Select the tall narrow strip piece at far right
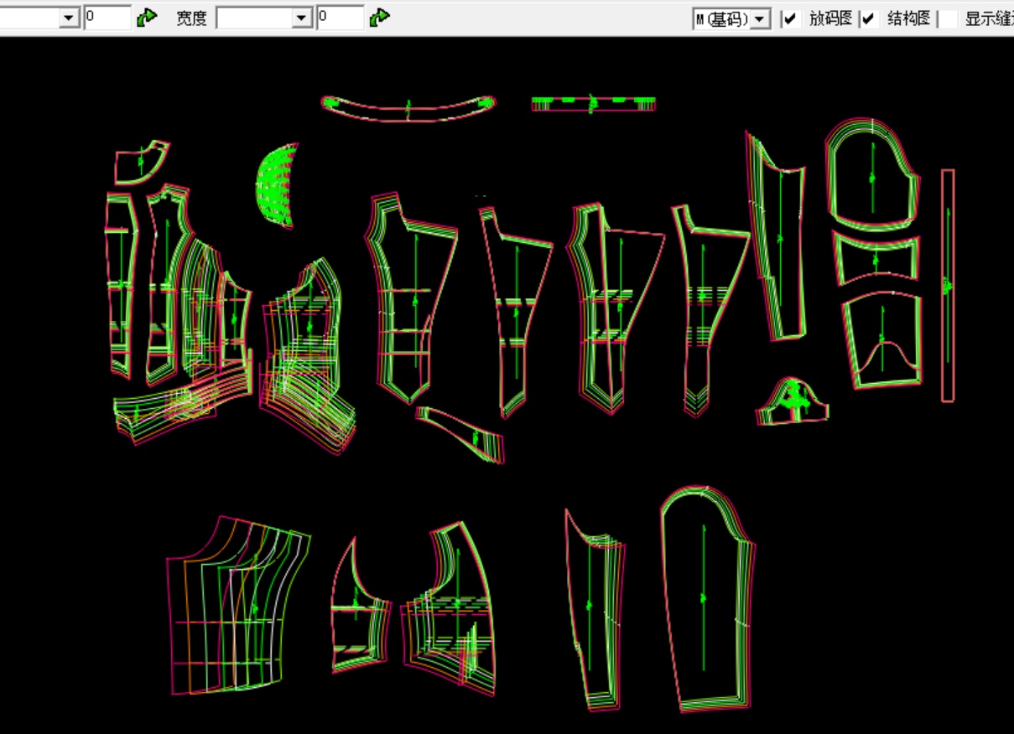 point(948,285)
